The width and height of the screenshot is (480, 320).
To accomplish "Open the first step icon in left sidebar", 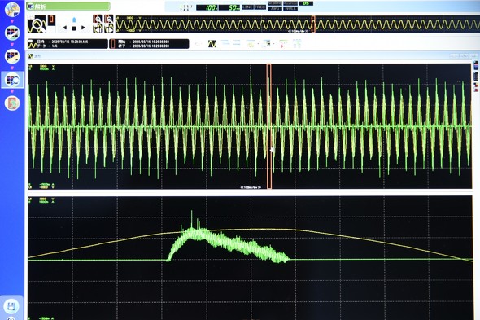I will (12, 9).
